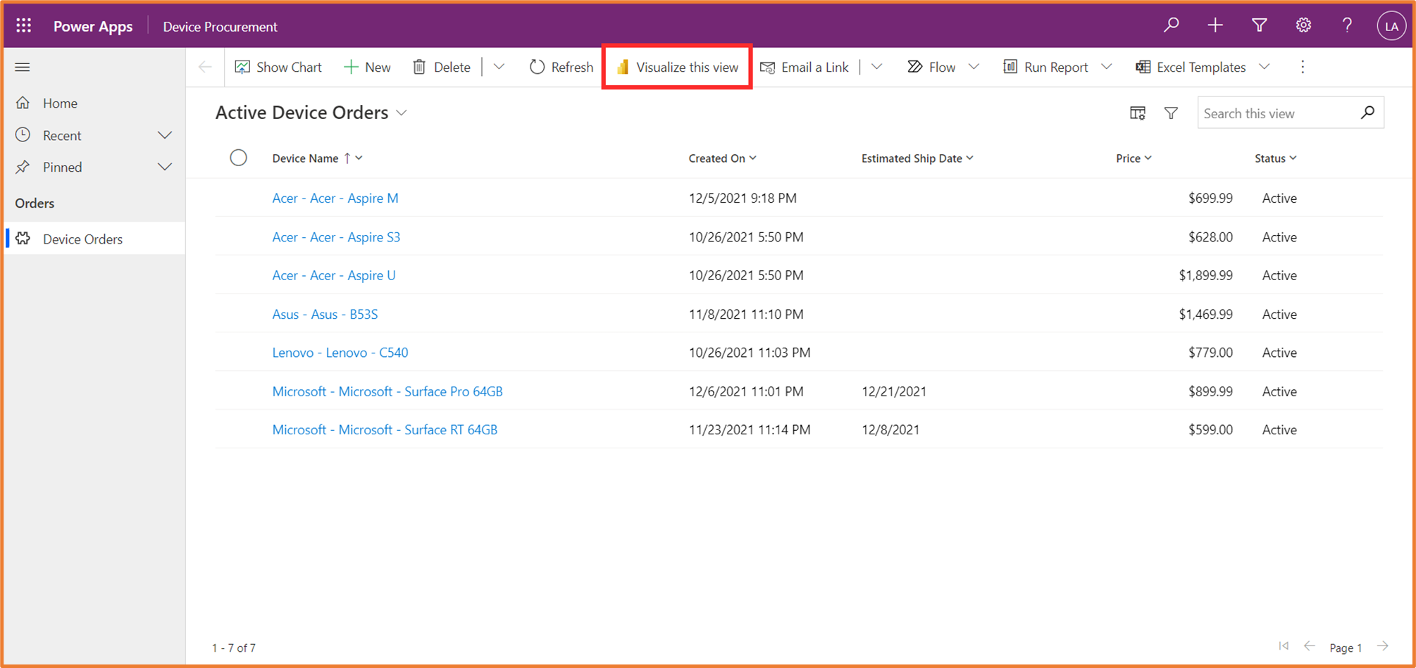This screenshot has width=1416, height=668.
Task: Click the search icon inside Search this view
Action: (x=1367, y=113)
